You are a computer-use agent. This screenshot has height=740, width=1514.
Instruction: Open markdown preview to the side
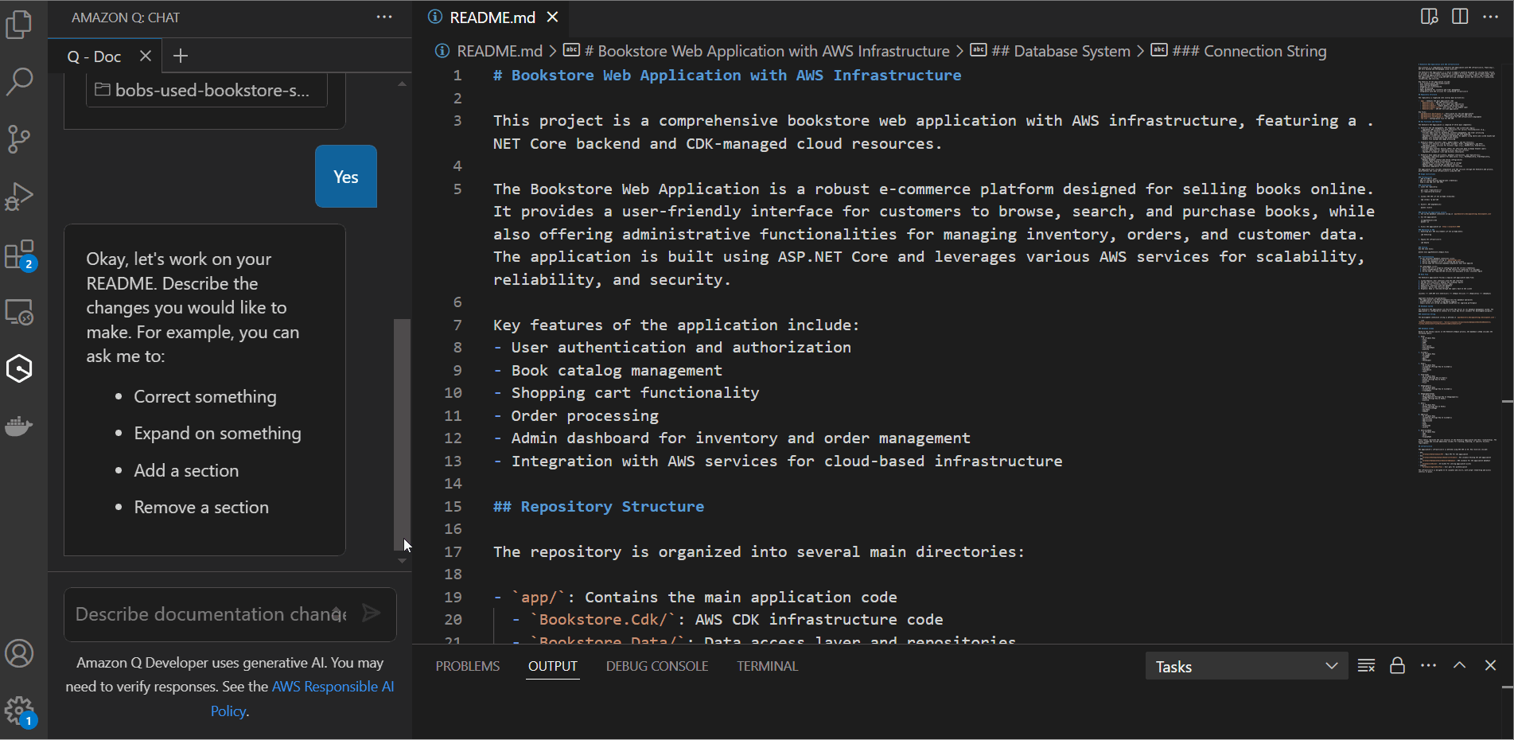coord(1430,17)
